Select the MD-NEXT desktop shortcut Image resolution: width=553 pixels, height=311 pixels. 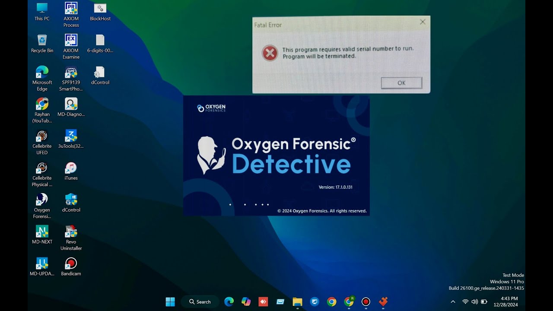click(x=42, y=235)
